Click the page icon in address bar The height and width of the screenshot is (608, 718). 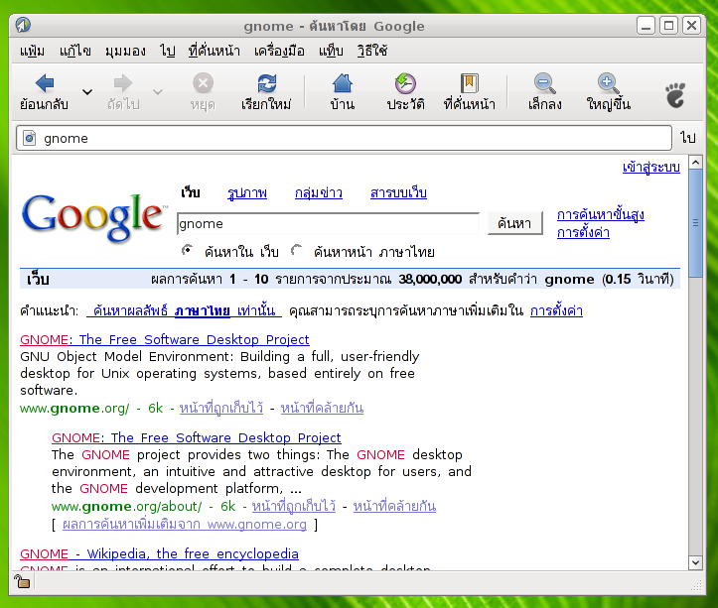coord(30,138)
